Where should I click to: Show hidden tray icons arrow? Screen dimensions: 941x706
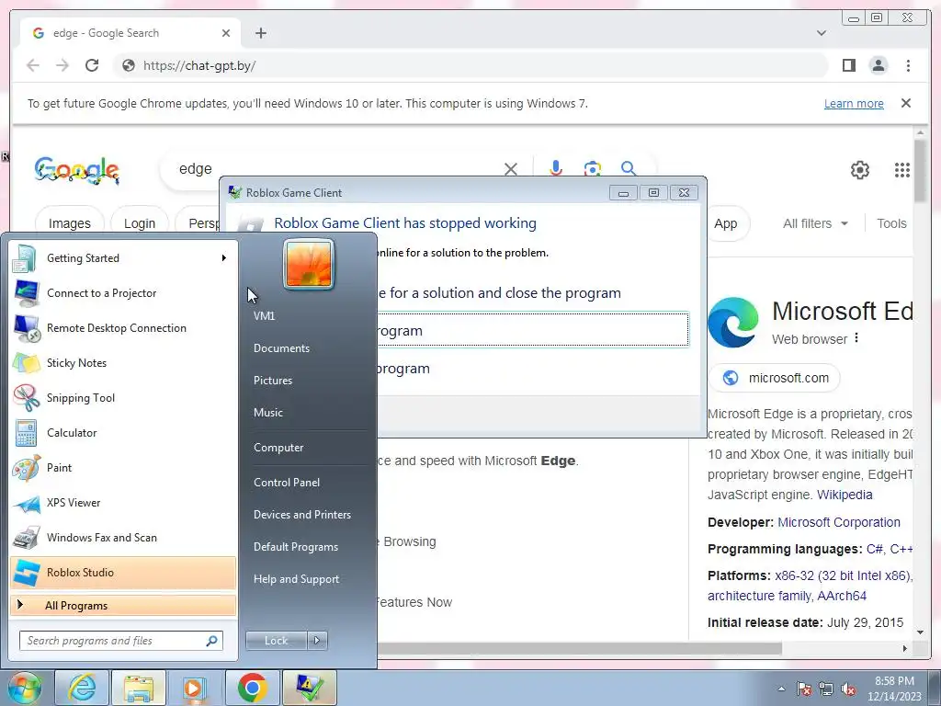[781, 689]
